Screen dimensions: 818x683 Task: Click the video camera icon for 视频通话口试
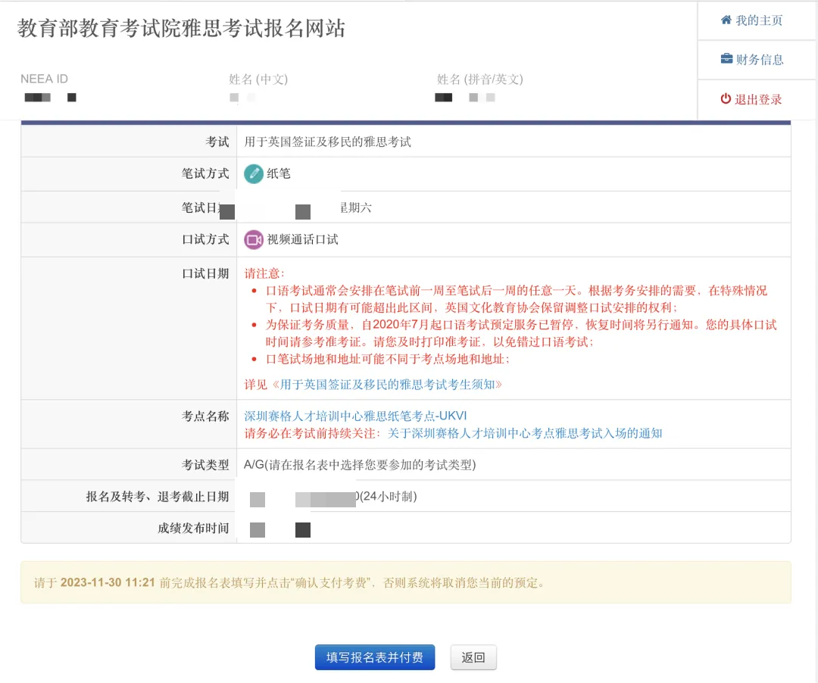254,239
